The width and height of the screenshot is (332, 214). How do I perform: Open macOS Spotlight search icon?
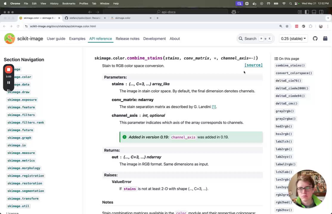pyautogui.click(x=291, y=4)
